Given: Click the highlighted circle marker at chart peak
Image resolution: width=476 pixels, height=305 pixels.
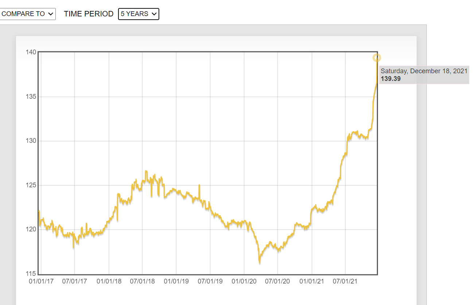Looking at the screenshot, I should coord(377,58).
